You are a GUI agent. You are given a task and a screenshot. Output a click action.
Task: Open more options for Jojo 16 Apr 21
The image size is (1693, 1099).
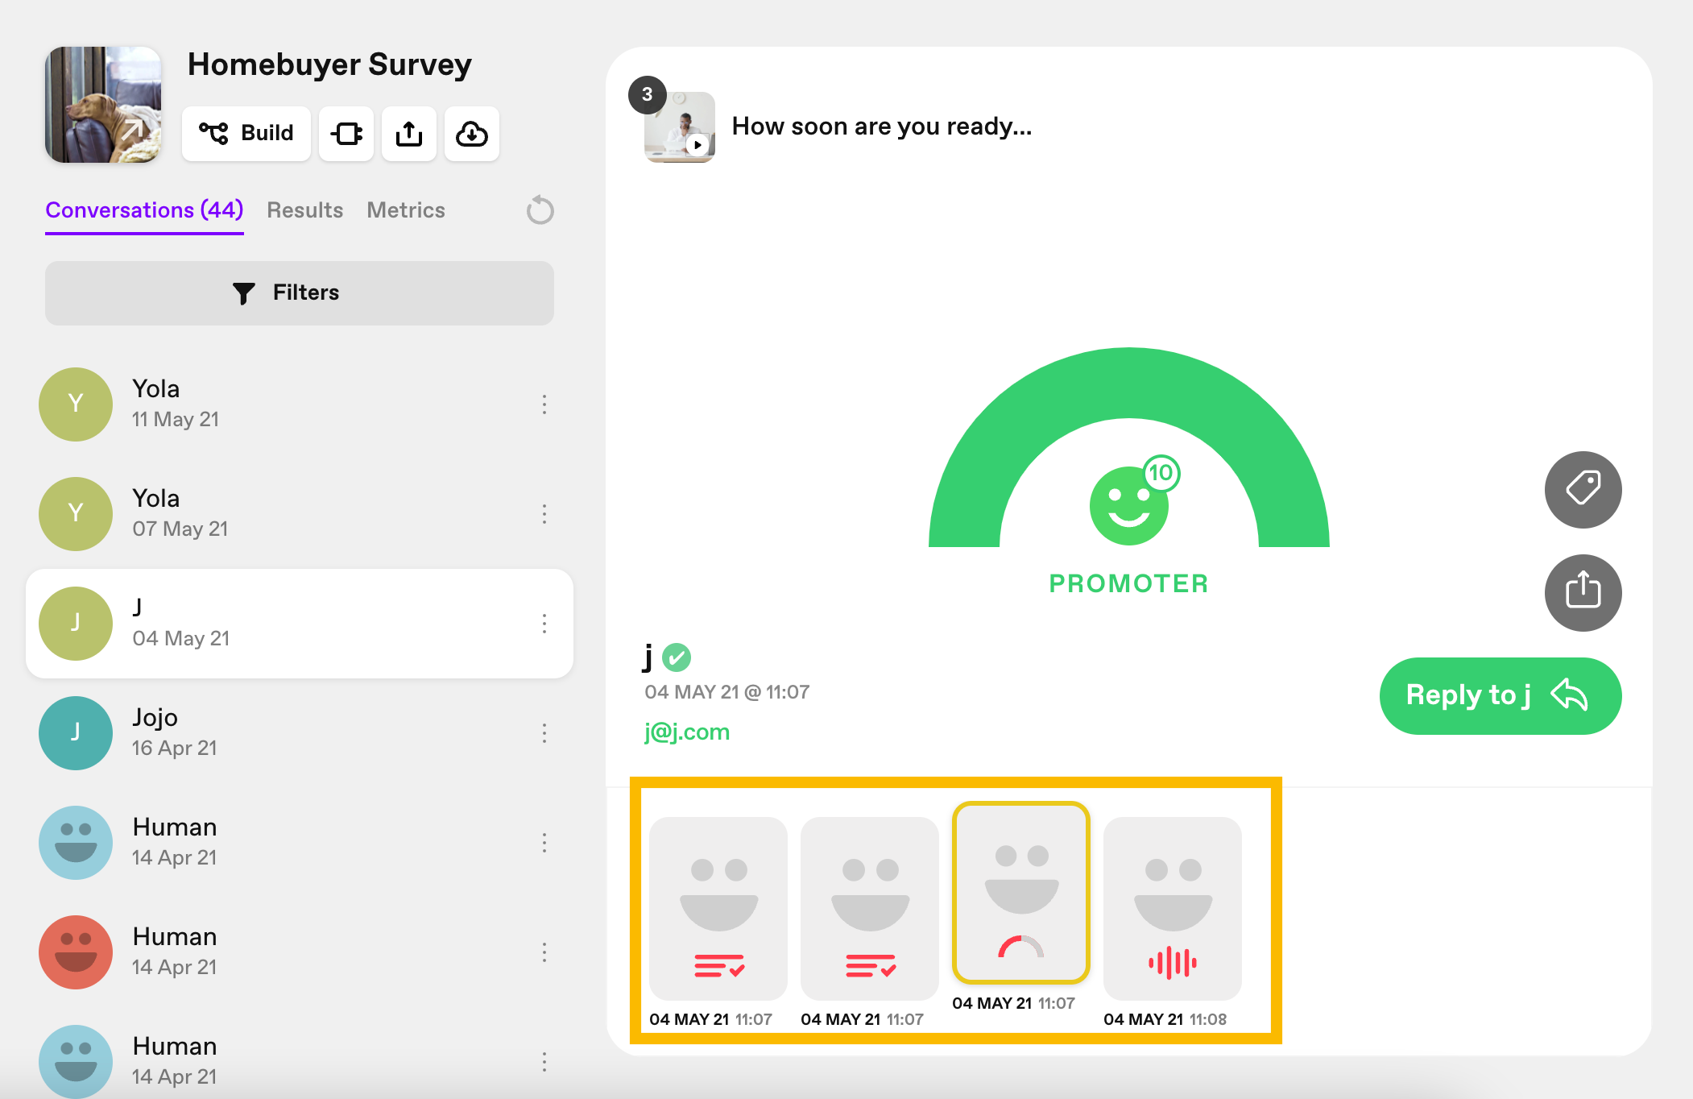(544, 733)
